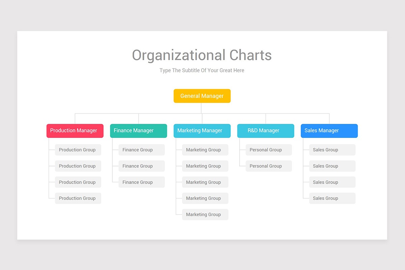Click the Marketing Manager box

(x=202, y=131)
